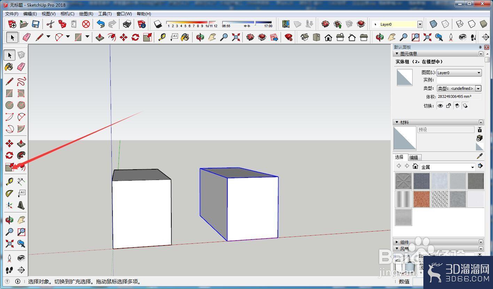Image resolution: width=493 pixels, height=289 pixels.
Task: Open the Line tool dropdown arrow
Action: point(48,37)
